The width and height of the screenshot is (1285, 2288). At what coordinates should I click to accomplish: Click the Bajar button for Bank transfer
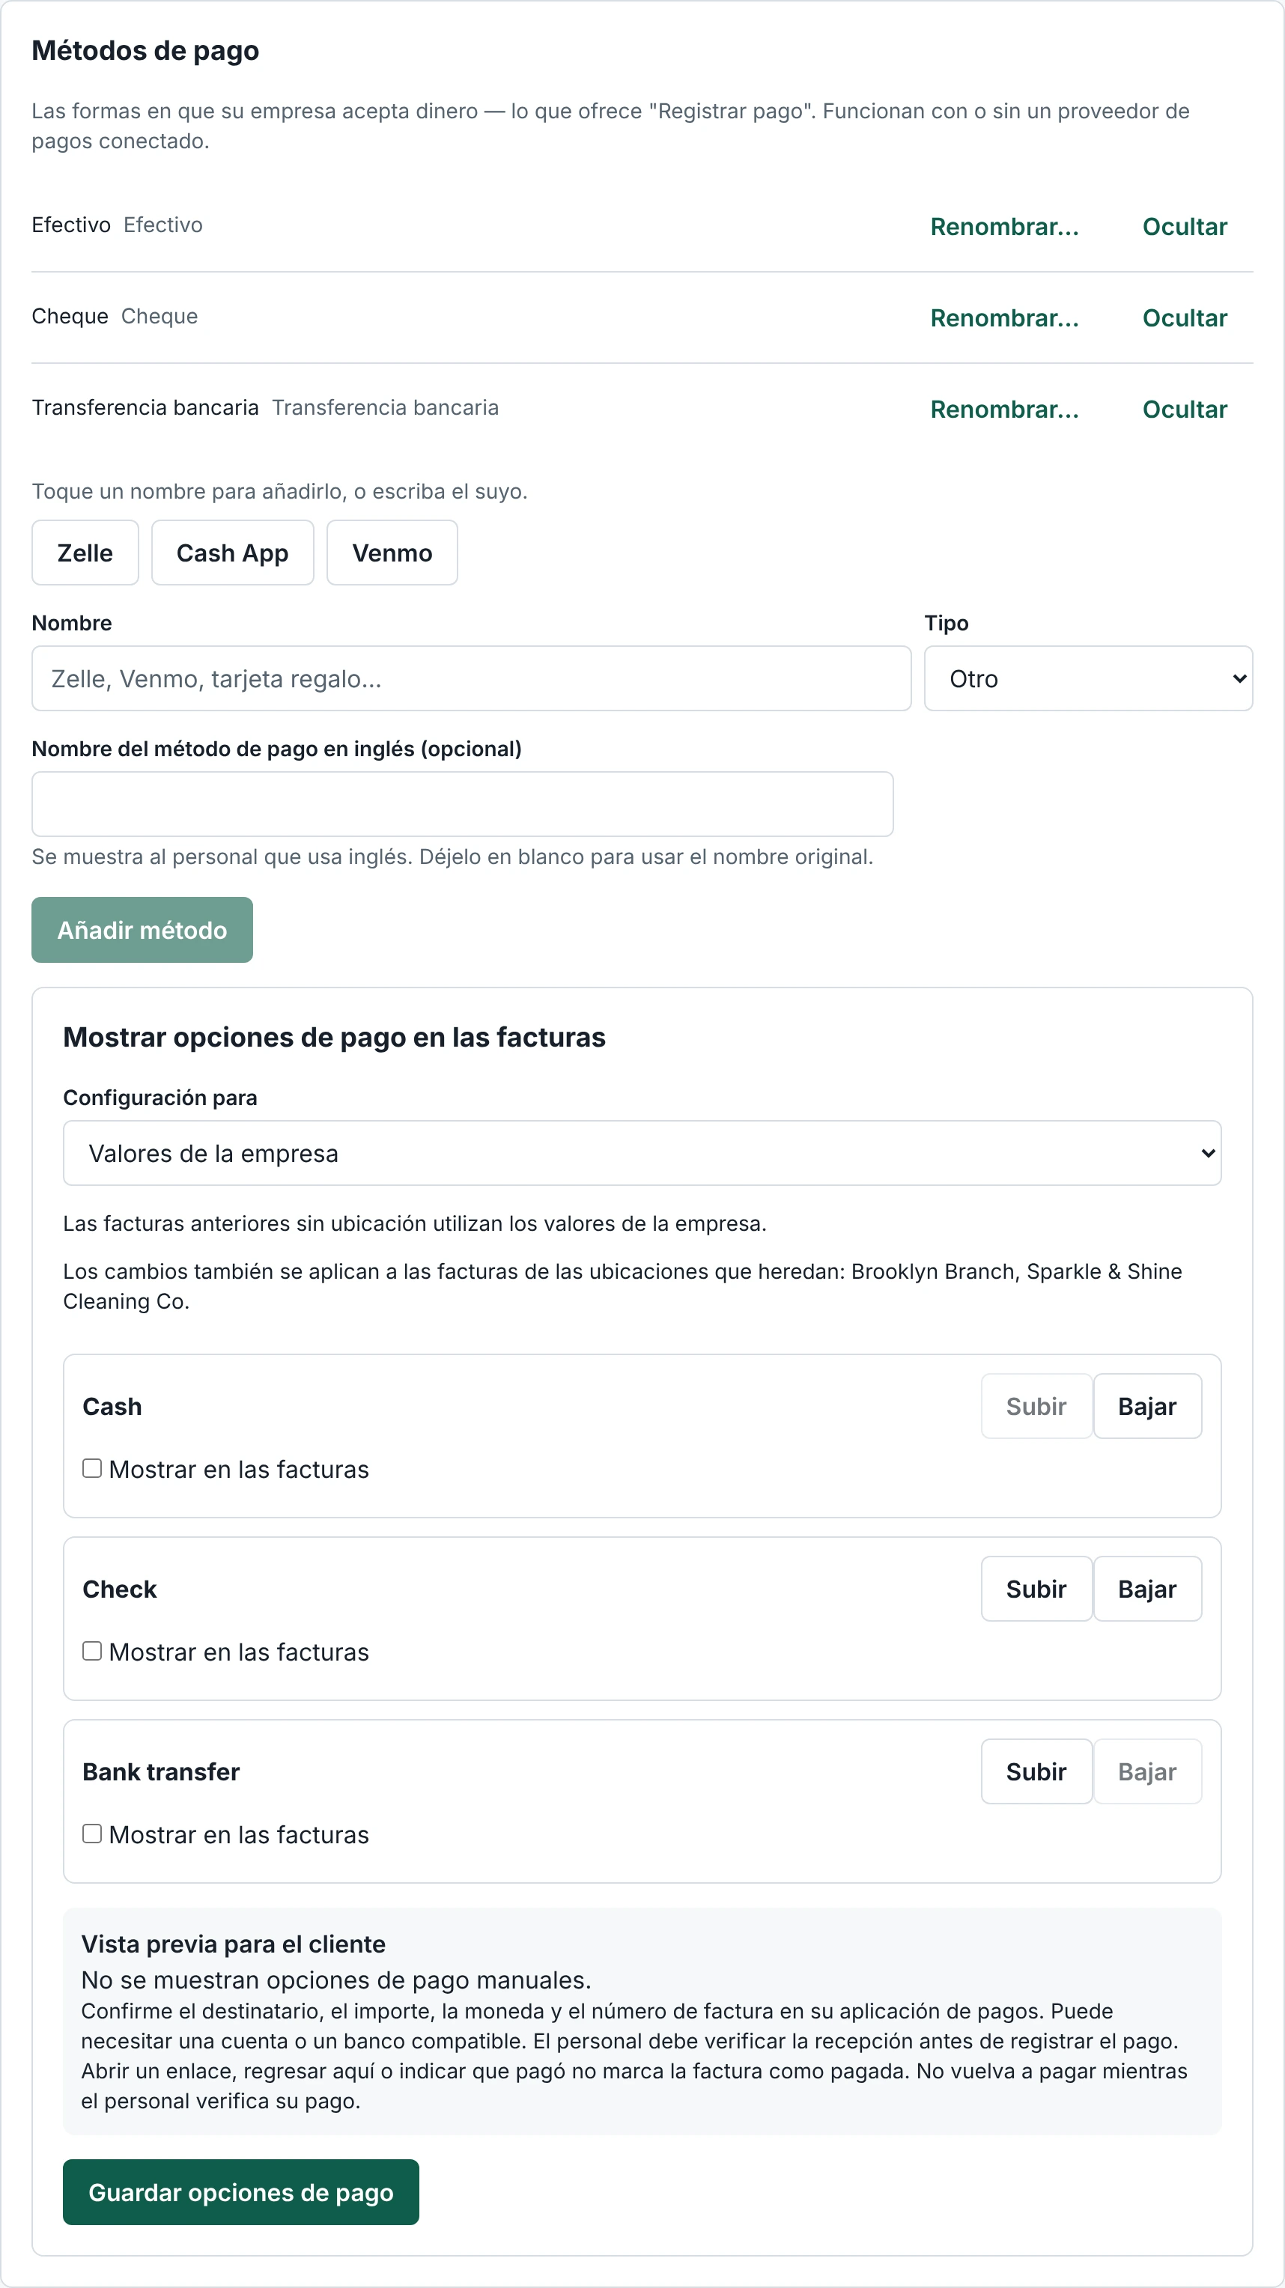coord(1147,1772)
